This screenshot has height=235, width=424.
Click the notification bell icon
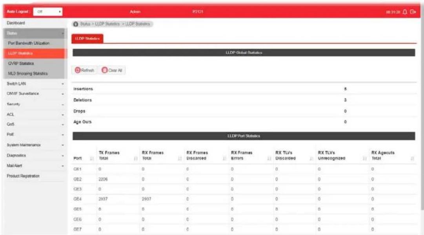point(405,12)
